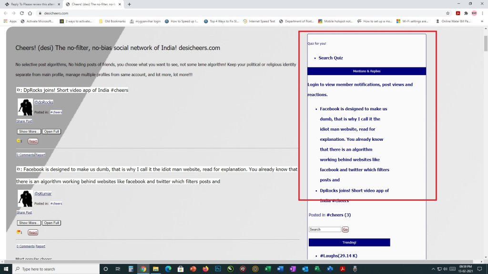The height and width of the screenshot is (274, 488).
Task: Navigate back with the back arrow
Action: [x=6, y=13]
